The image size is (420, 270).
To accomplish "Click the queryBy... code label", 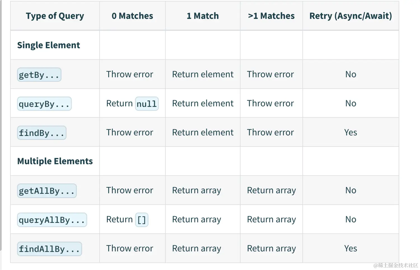I will 44,104.
